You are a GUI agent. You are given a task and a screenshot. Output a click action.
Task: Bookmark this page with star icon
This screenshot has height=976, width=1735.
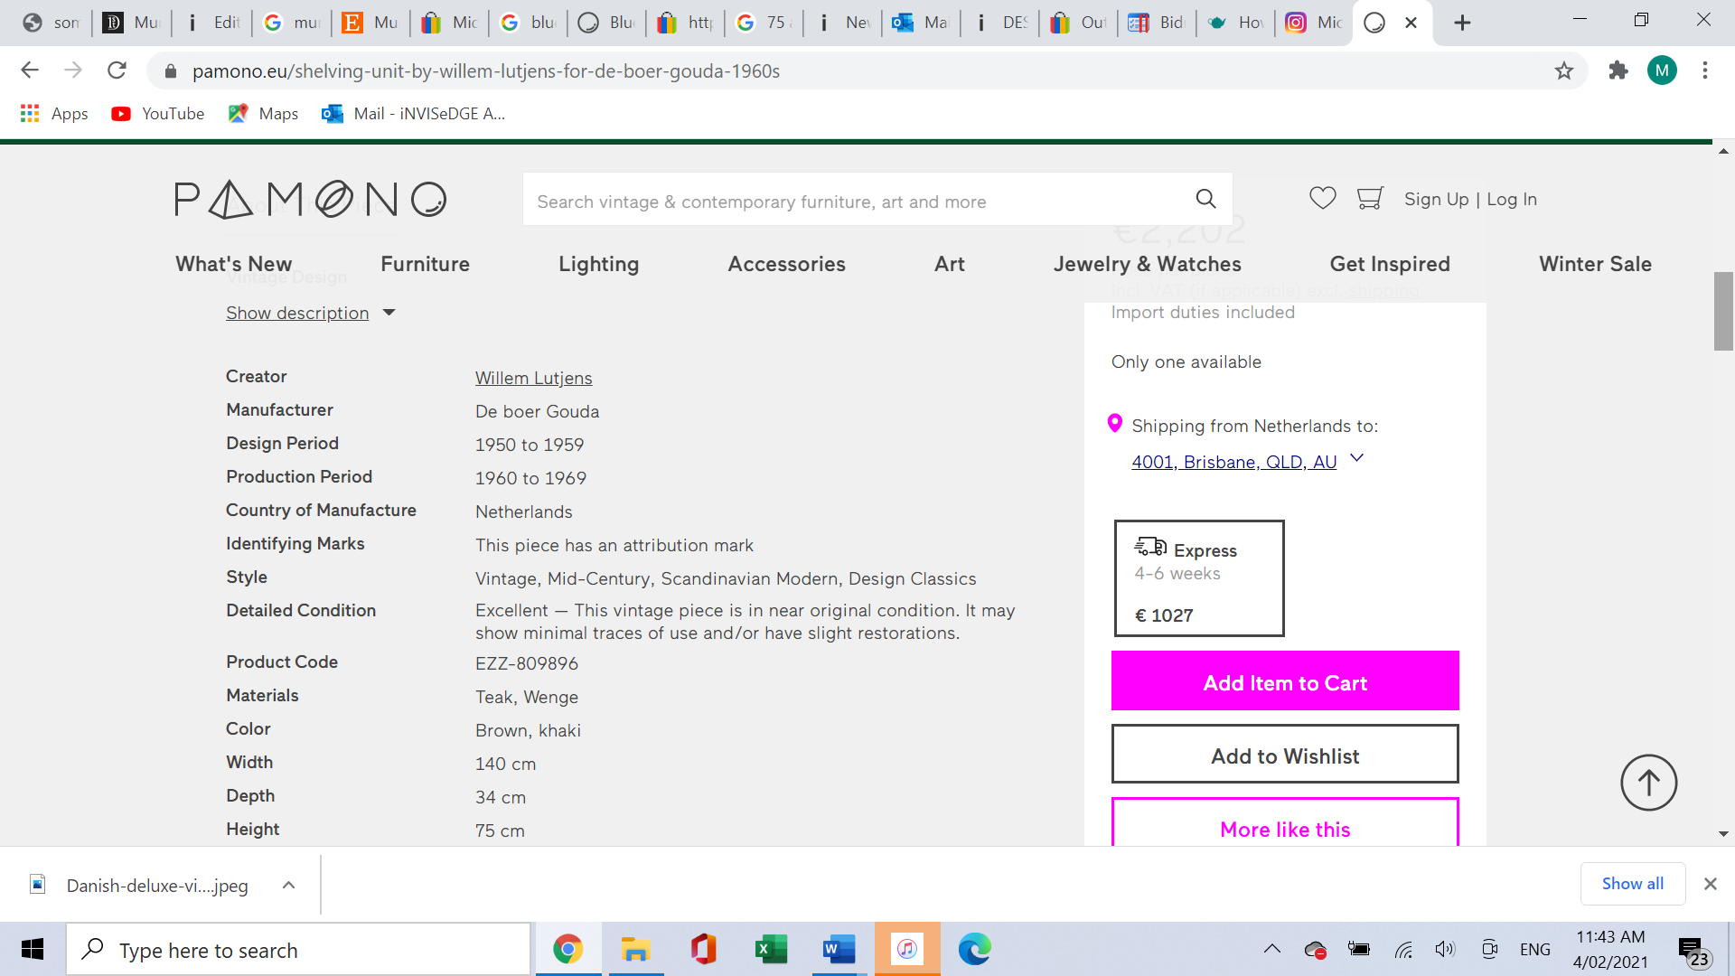(x=1564, y=70)
